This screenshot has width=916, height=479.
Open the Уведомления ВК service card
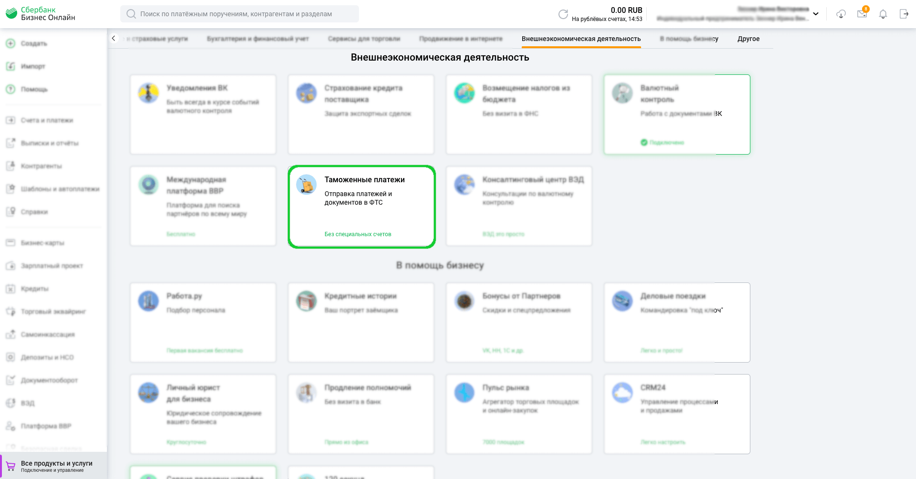click(203, 115)
